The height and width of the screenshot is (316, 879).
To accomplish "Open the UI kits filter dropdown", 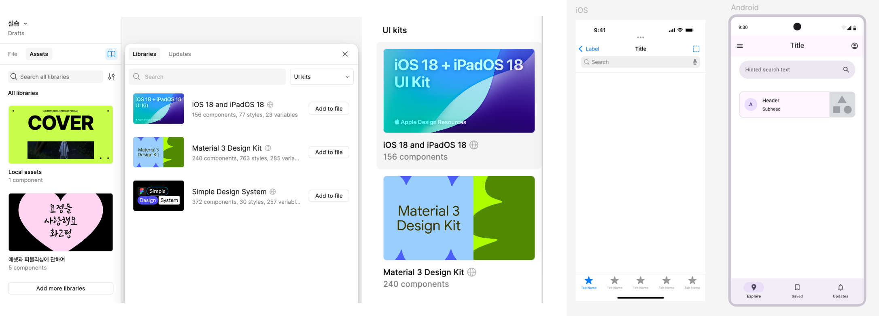I will tap(322, 77).
